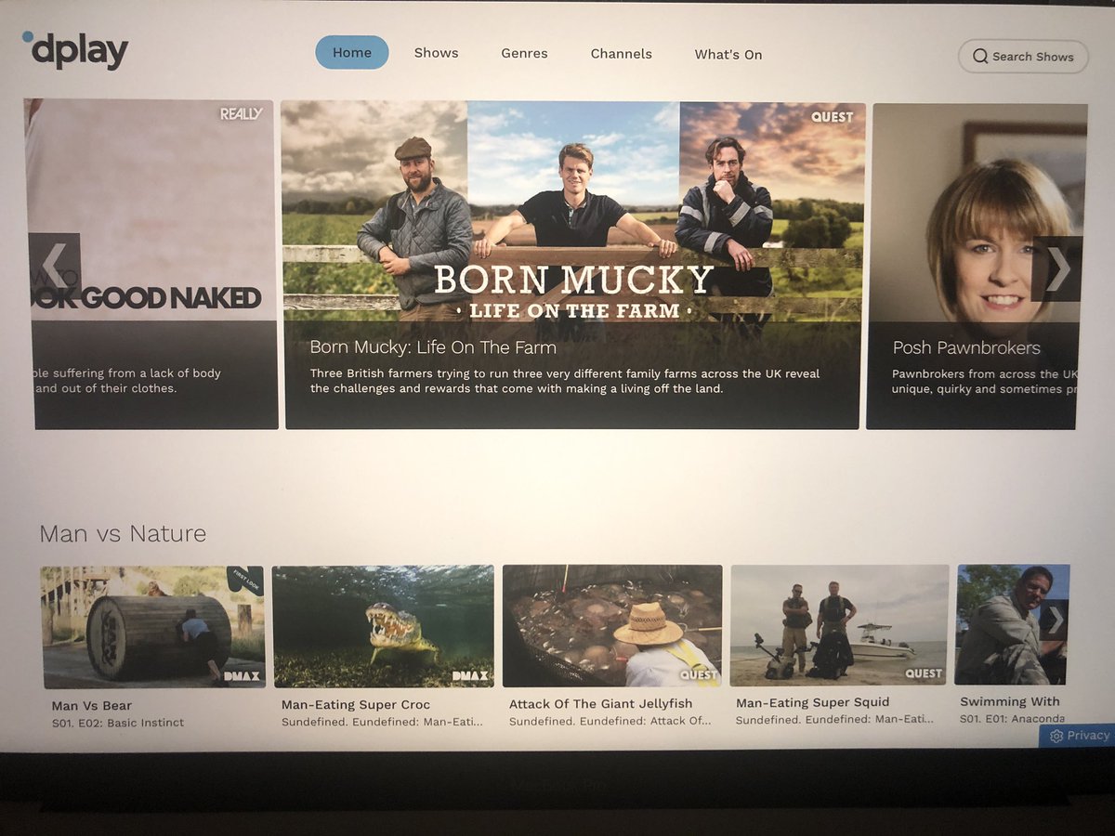1115x836 pixels.
Task: Click the What's On menu item
Action: coord(728,55)
